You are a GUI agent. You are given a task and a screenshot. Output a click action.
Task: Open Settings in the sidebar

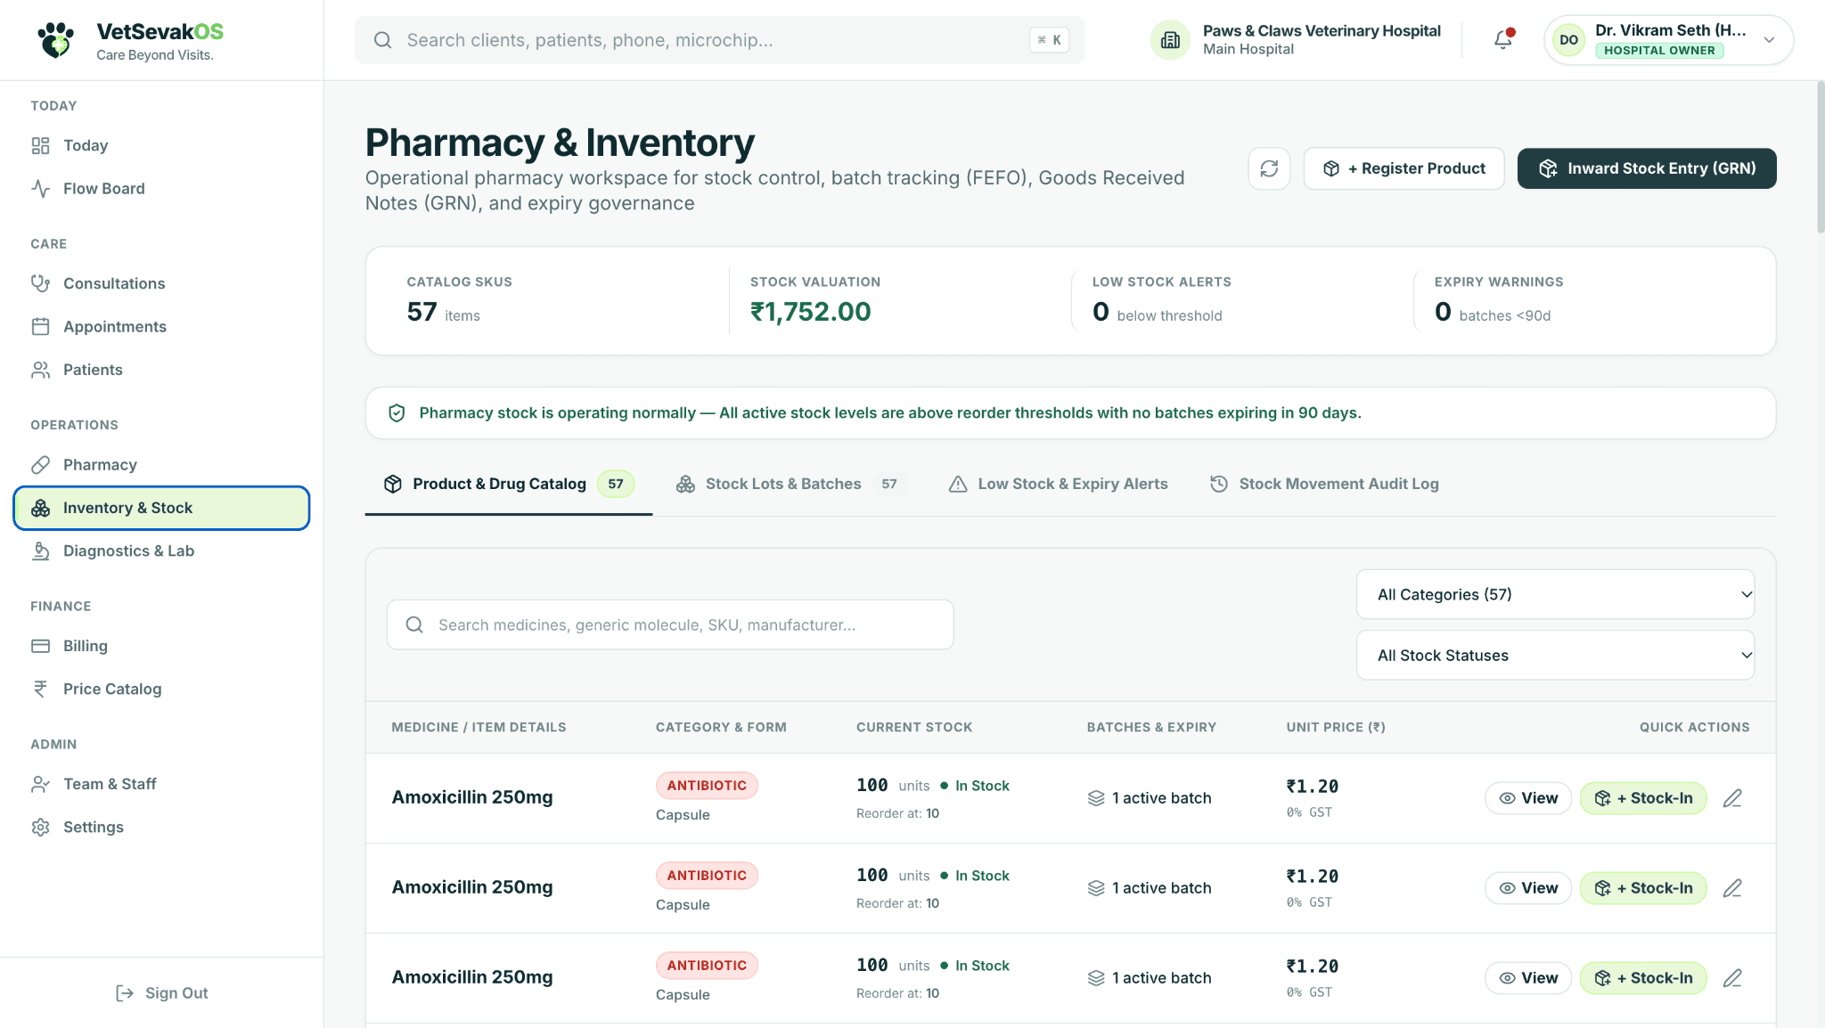pos(162,828)
